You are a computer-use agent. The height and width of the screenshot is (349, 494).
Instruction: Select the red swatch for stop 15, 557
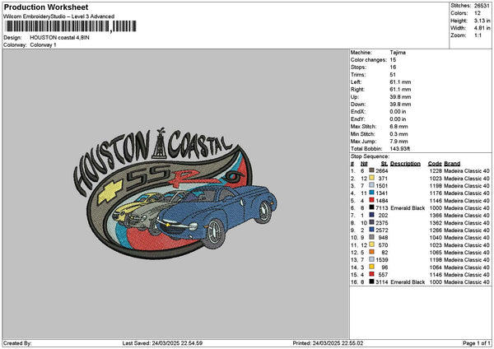point(371,274)
